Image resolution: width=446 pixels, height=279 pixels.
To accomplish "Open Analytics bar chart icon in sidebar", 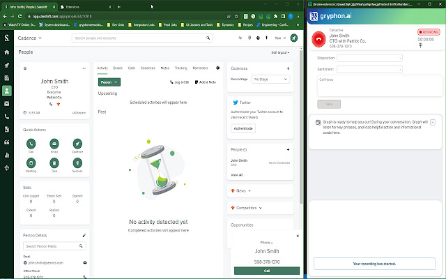I will pyautogui.click(x=7, y=155).
